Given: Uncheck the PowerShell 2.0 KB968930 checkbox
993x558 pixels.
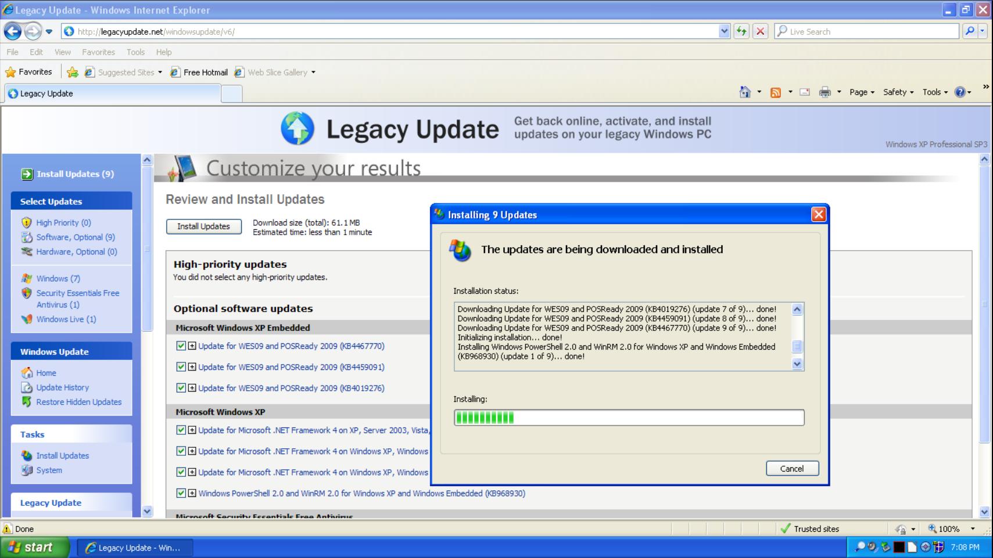Looking at the screenshot, I should [181, 493].
